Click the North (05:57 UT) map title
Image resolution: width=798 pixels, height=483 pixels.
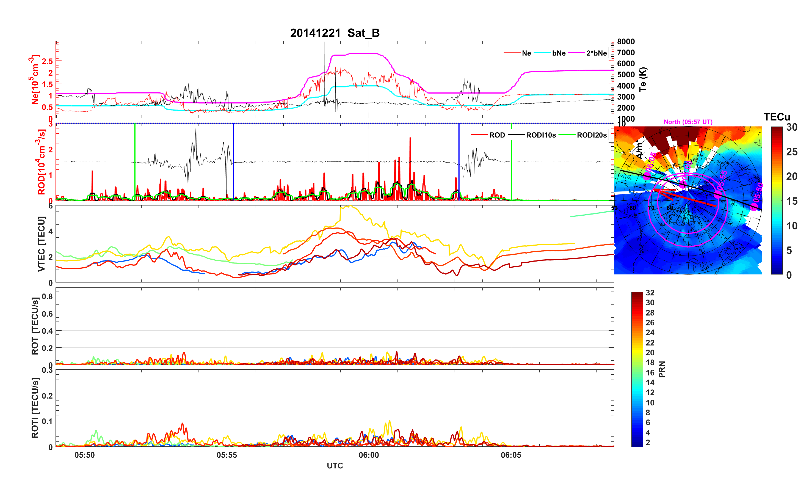(x=688, y=122)
